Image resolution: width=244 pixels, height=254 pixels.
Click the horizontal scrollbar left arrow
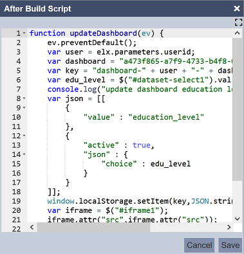32,227
